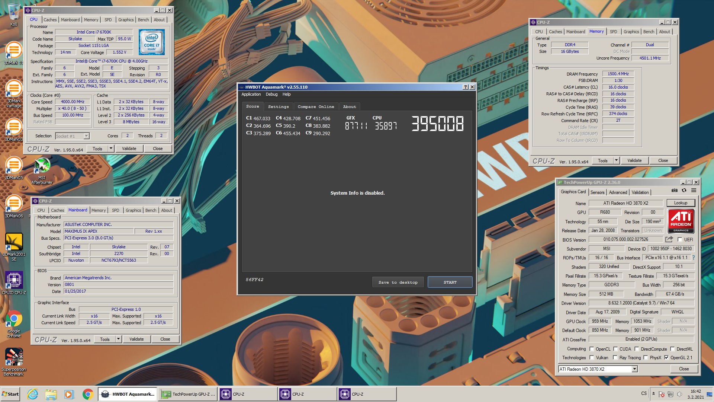Launch 3DMark2001 SE desktop shortcut
714x402 pixels.
click(14, 247)
